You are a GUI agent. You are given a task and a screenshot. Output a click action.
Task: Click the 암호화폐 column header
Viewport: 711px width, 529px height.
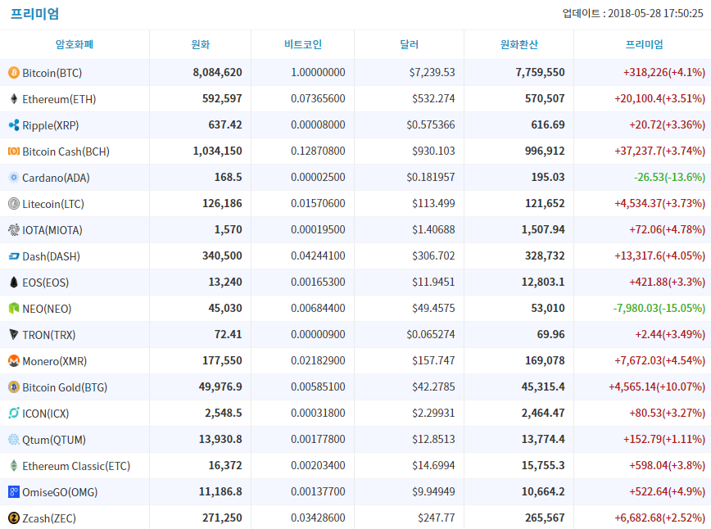(75, 44)
